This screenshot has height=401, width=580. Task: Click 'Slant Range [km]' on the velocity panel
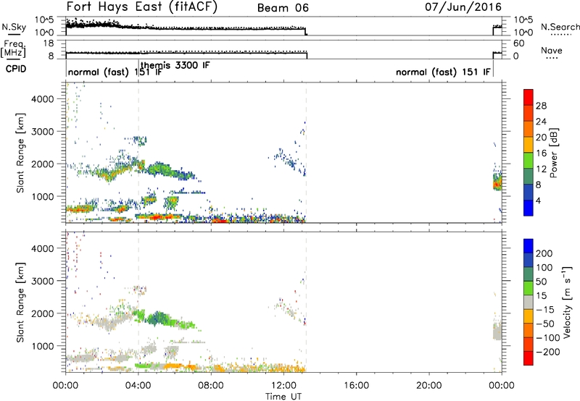(20, 302)
